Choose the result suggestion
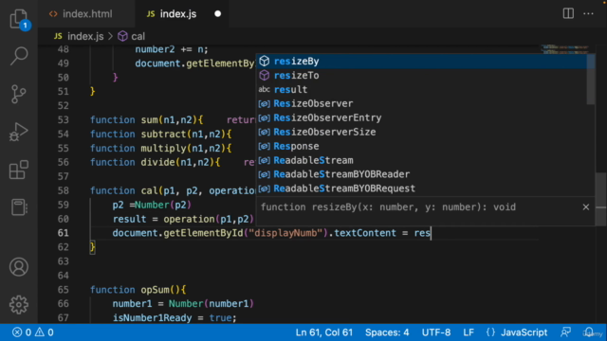The width and height of the screenshot is (607, 341). (x=421, y=89)
